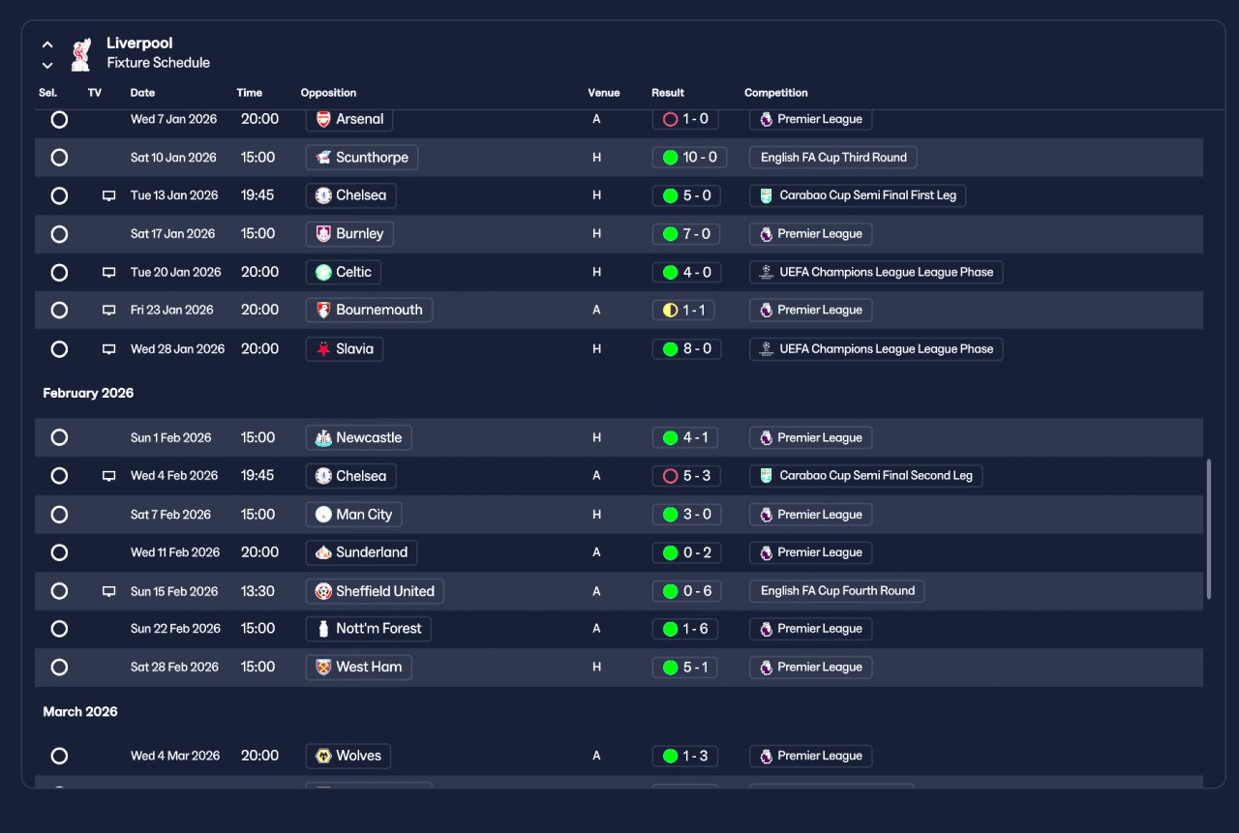Click Champions League logo on the Celtic row
Screen dimensions: 1239x833
(x=766, y=273)
